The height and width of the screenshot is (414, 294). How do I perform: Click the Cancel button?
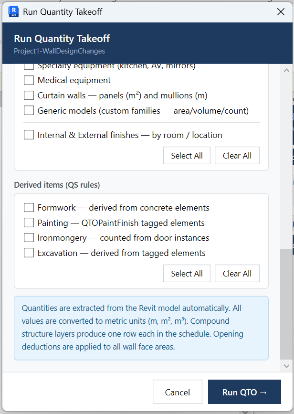pos(178,392)
